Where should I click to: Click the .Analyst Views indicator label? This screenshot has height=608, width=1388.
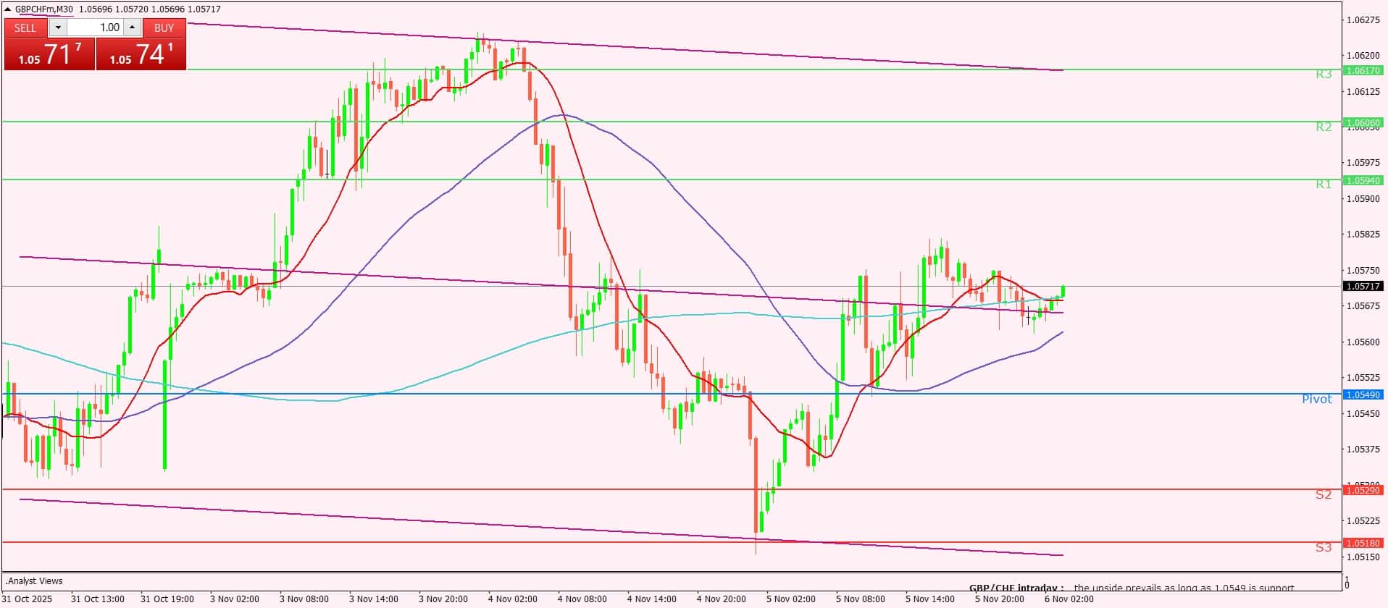point(34,580)
